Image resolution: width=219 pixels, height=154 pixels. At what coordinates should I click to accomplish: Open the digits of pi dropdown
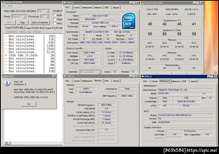pyautogui.click(x=47, y=11)
